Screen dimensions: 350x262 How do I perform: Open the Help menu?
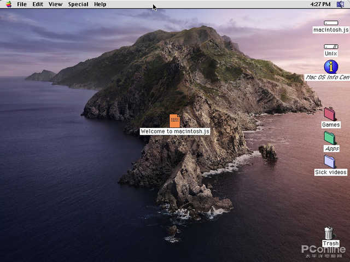(100, 4)
